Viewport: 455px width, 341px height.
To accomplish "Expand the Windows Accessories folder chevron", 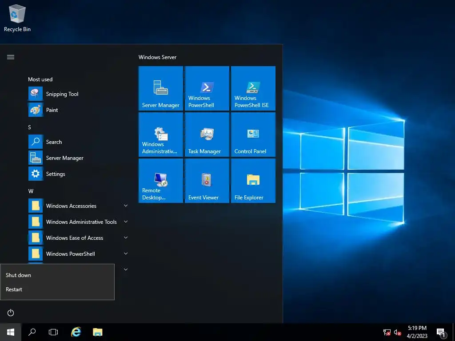I will pyautogui.click(x=126, y=206).
